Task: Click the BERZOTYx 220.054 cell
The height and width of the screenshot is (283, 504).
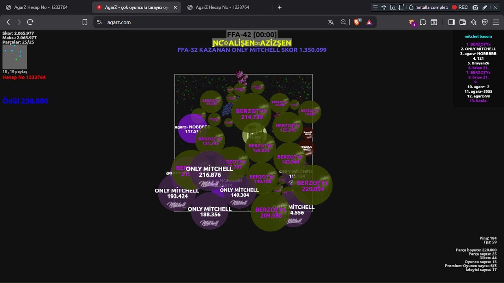Action: point(313,186)
